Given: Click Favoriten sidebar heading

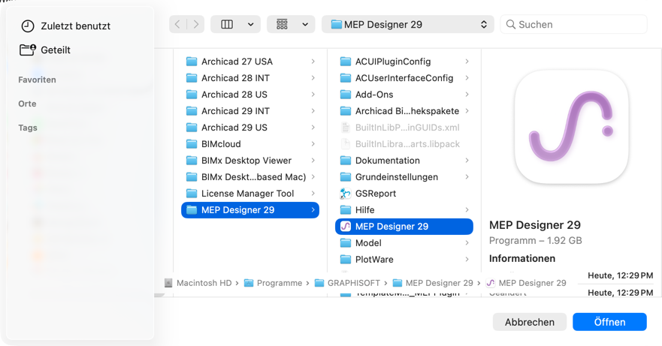Looking at the screenshot, I should pyautogui.click(x=37, y=80).
